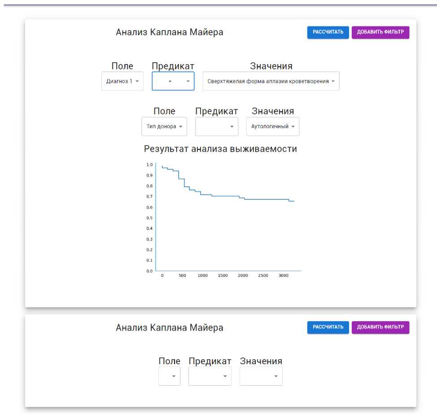The width and height of the screenshot is (437, 418).
Task: Open empty predicate dropdown beside Тип донора
Action: coord(216,127)
